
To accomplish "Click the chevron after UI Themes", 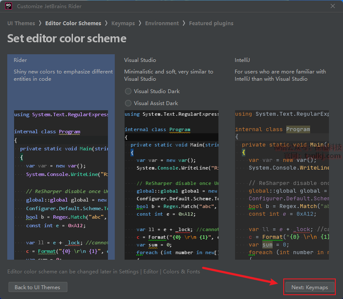I will 40,23.
